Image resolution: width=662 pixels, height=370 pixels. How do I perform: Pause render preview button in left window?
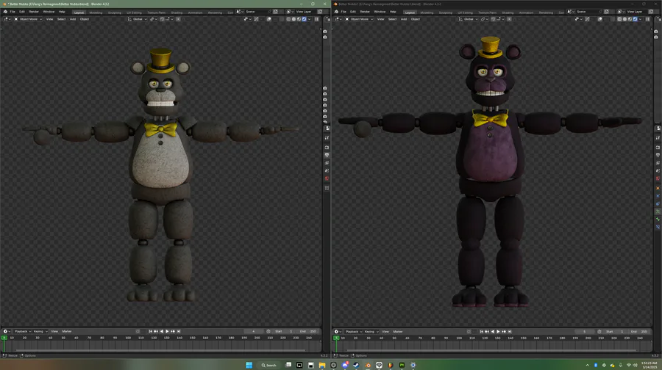[316, 19]
